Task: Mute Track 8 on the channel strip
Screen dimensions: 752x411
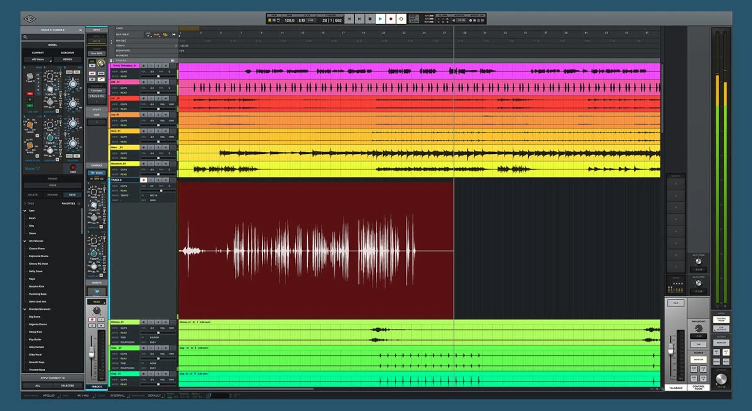Action: click(x=101, y=325)
